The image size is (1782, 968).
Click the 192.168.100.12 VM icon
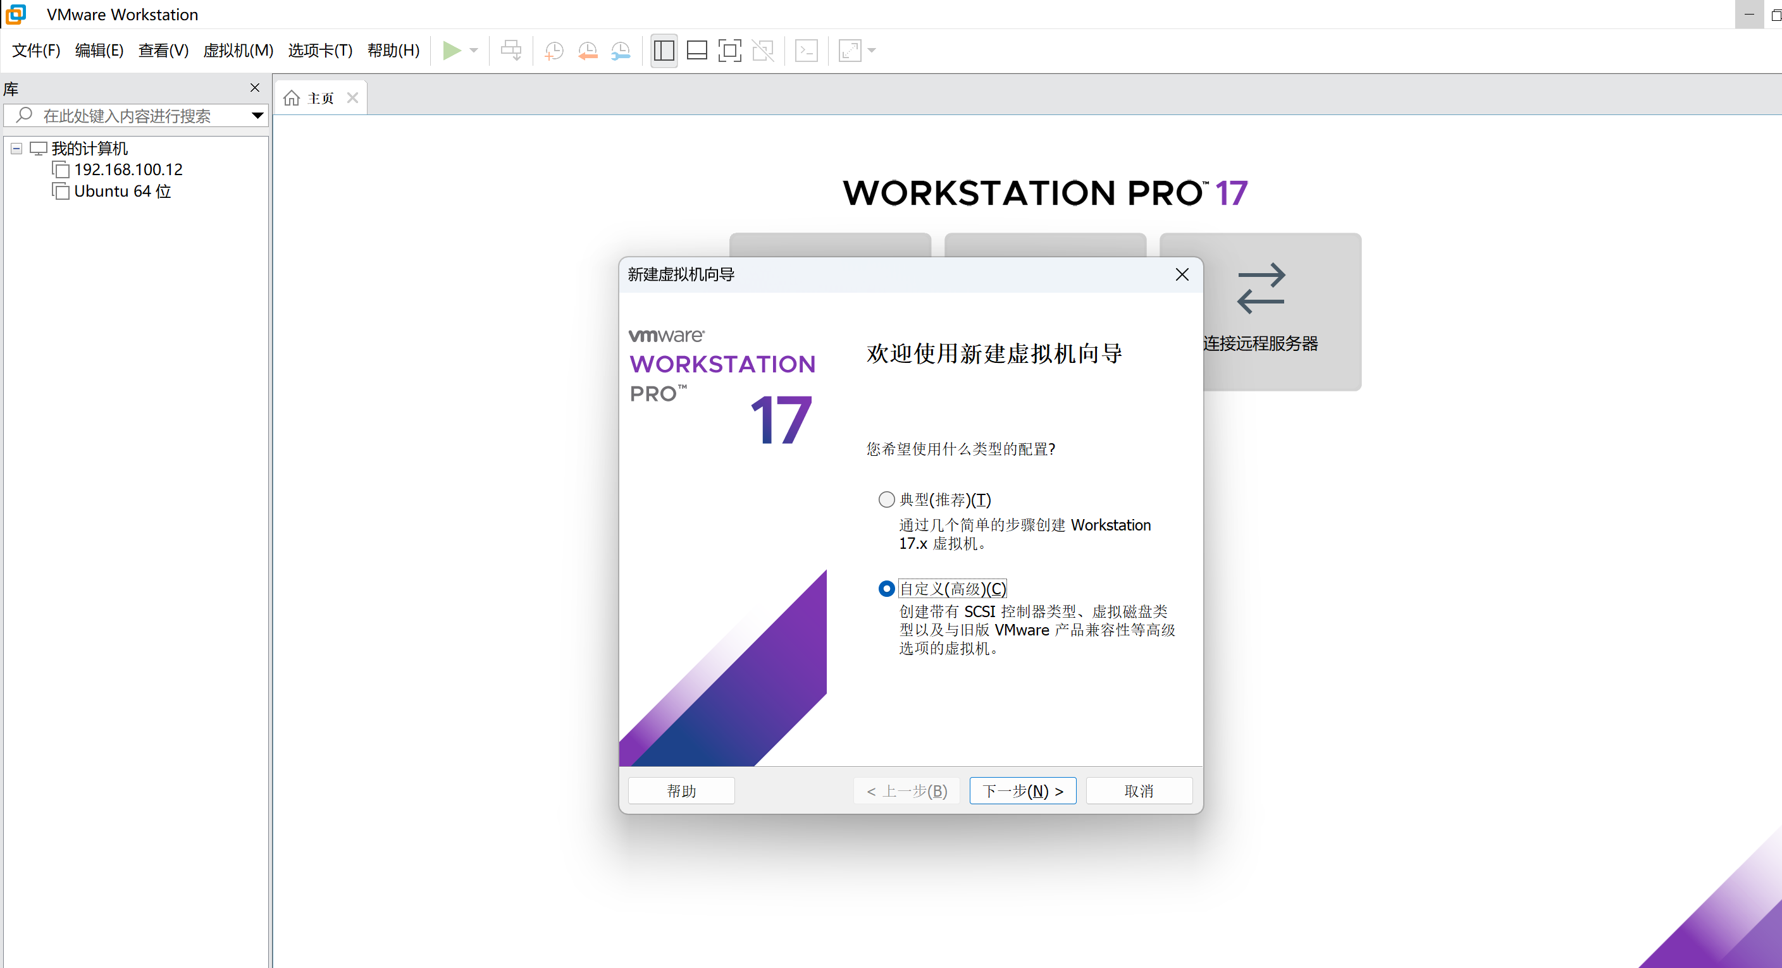click(61, 170)
